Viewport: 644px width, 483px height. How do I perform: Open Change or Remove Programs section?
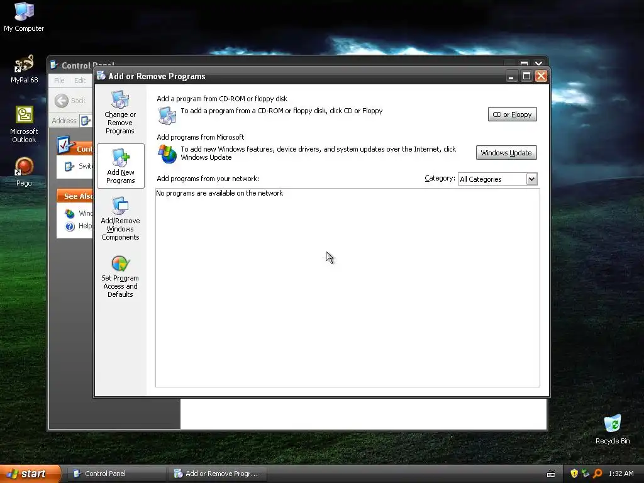120,112
